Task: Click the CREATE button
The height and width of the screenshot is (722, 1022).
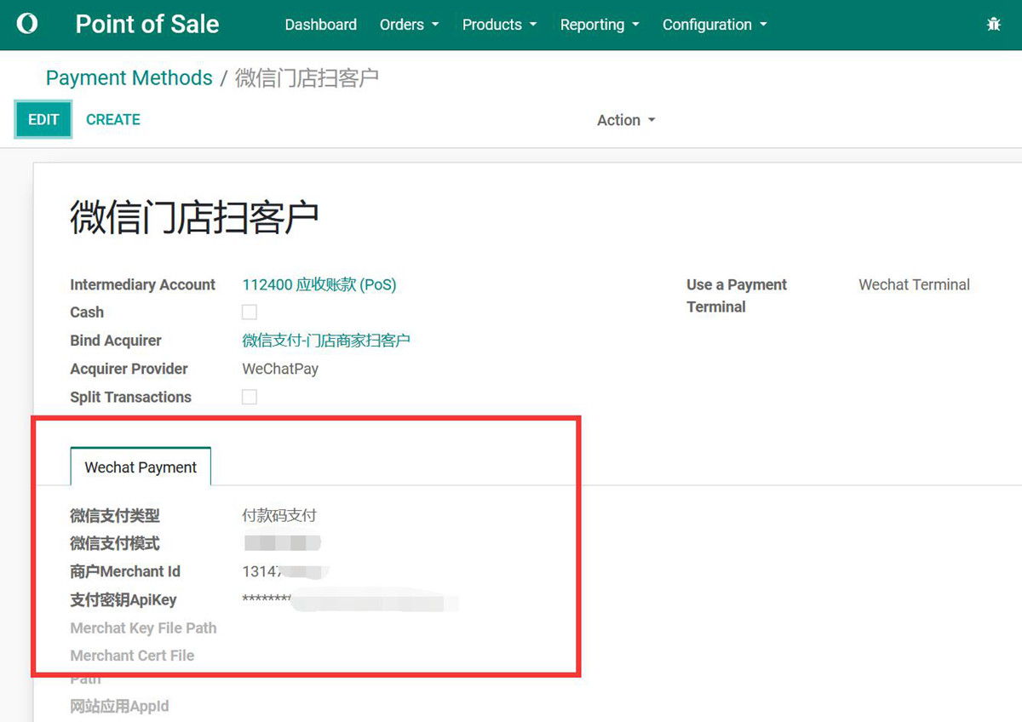Action: pos(113,119)
